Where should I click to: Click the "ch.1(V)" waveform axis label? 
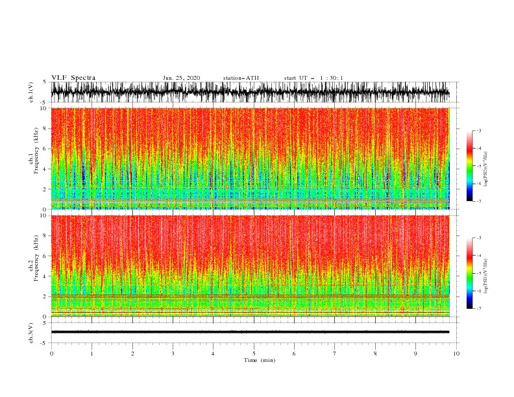[31, 92]
